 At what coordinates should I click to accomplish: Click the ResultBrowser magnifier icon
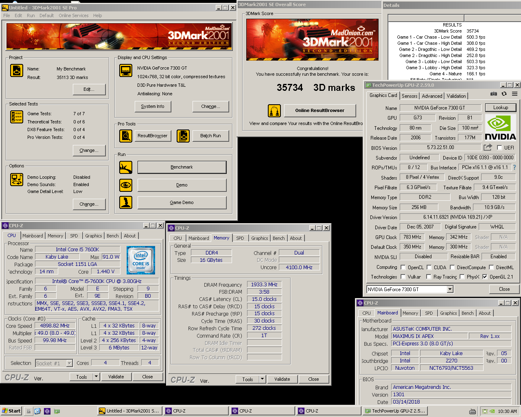126,136
